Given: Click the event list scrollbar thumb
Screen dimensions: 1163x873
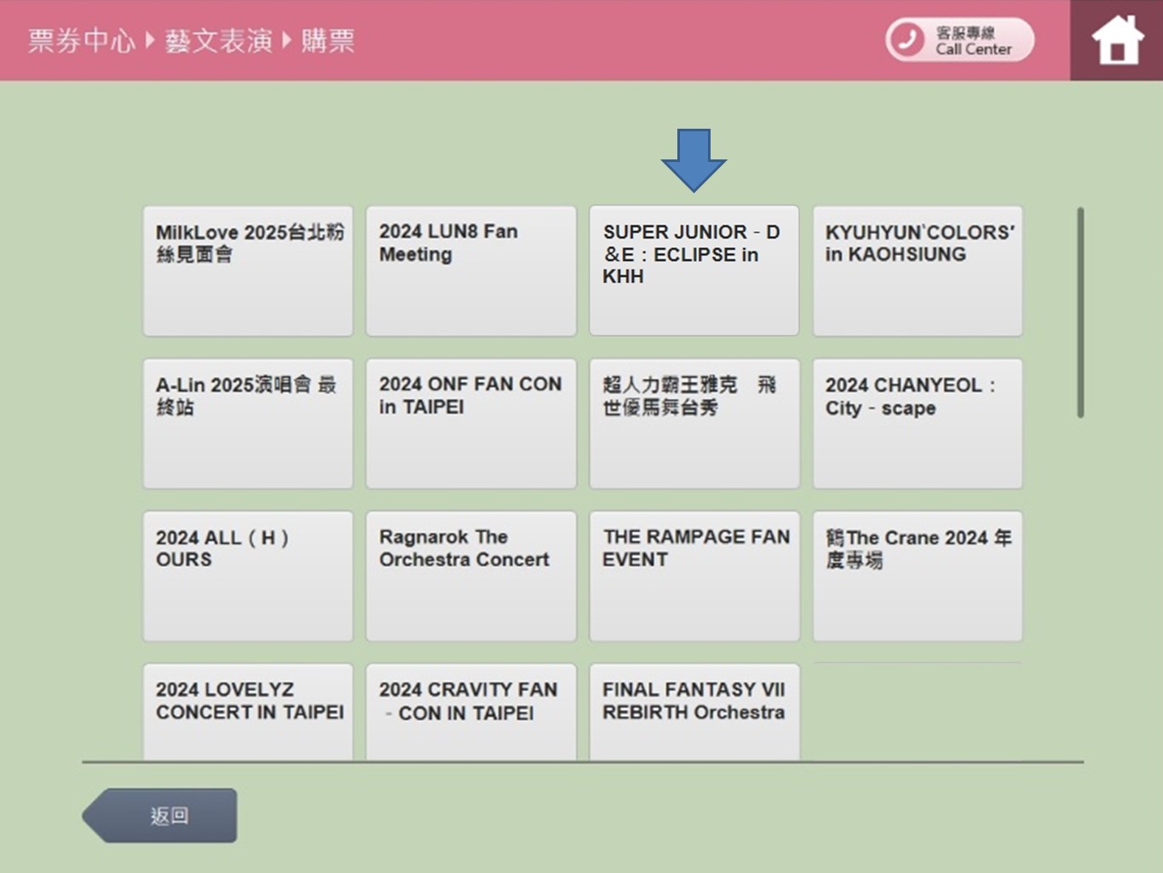Looking at the screenshot, I should pos(1080,312).
